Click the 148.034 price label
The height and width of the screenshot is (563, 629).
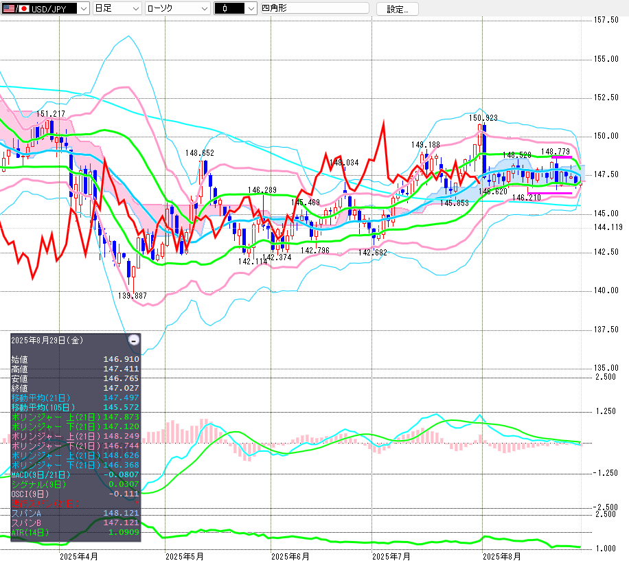click(344, 163)
